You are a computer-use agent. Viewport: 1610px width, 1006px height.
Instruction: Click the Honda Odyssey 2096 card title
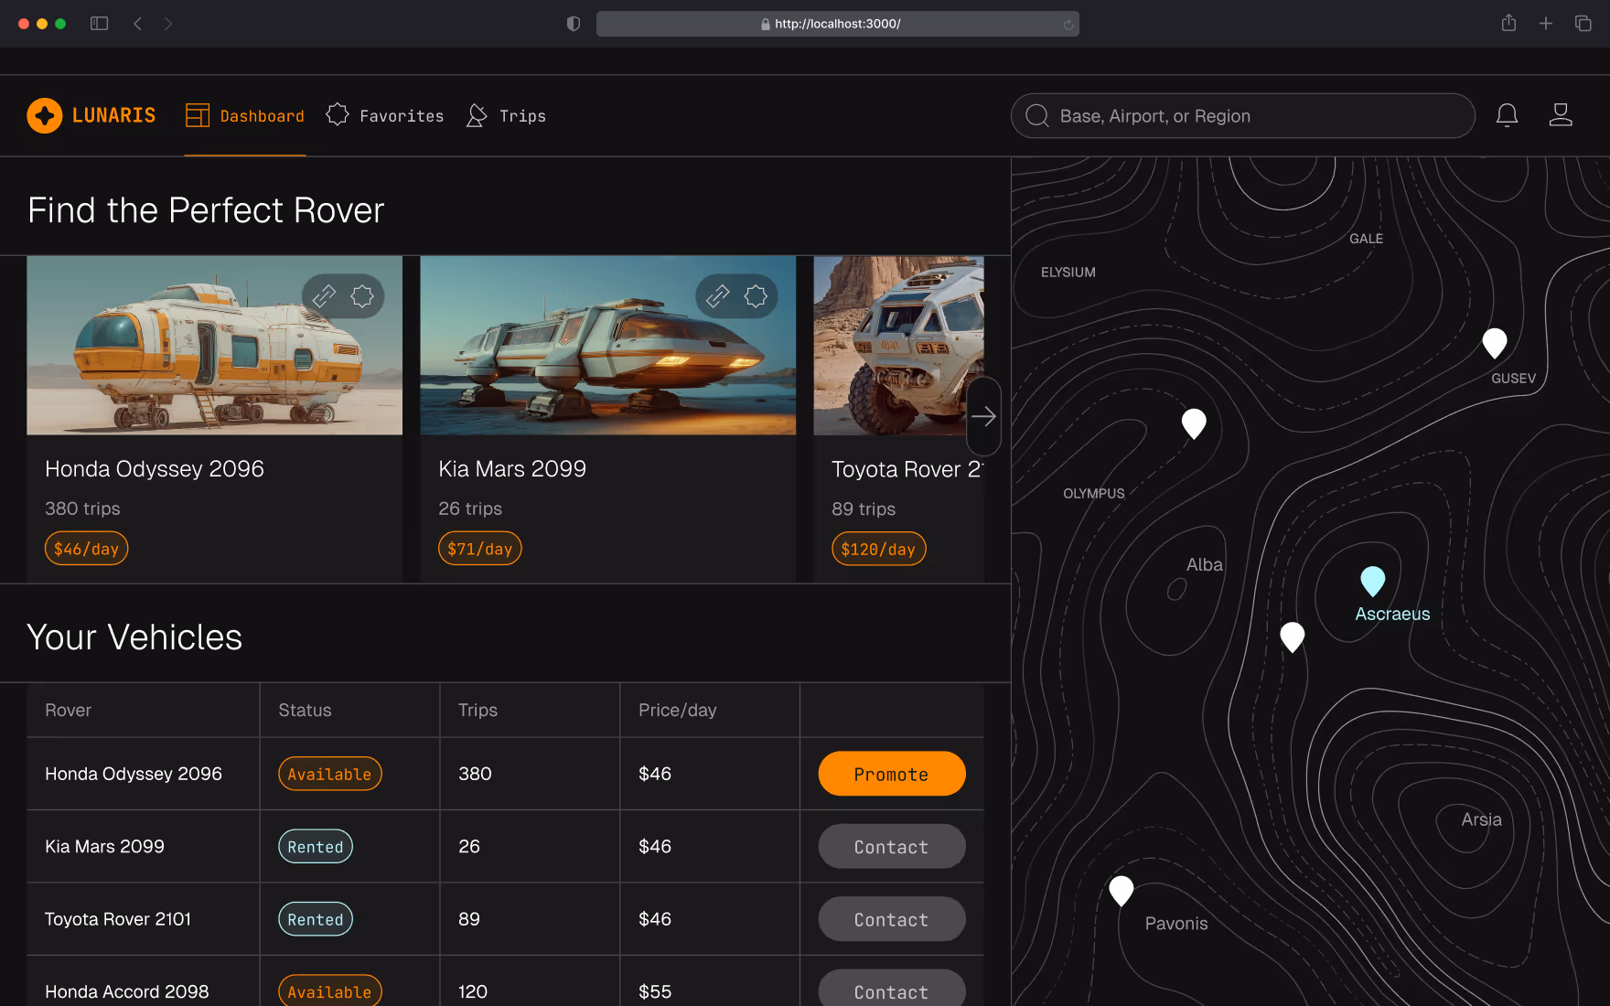click(x=155, y=468)
